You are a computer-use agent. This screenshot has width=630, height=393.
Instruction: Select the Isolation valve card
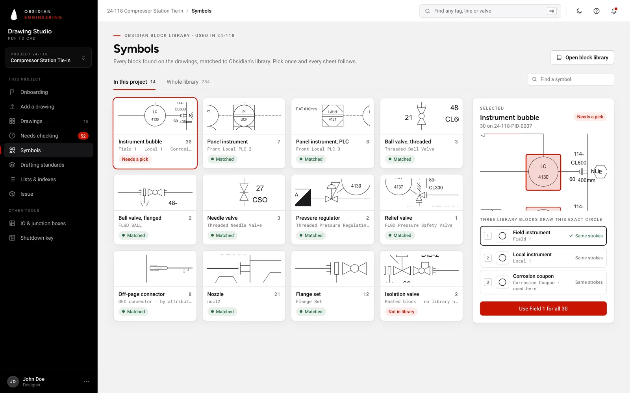pos(421,286)
